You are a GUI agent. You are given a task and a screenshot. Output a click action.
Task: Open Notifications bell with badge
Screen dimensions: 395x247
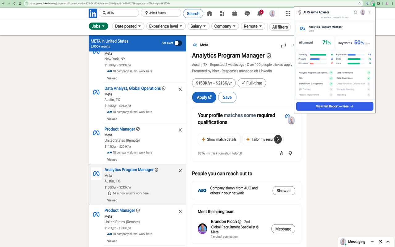coord(260,13)
